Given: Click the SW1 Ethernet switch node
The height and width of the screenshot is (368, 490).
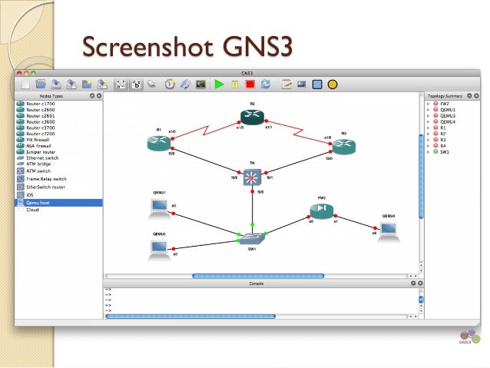Looking at the screenshot, I should [252, 239].
